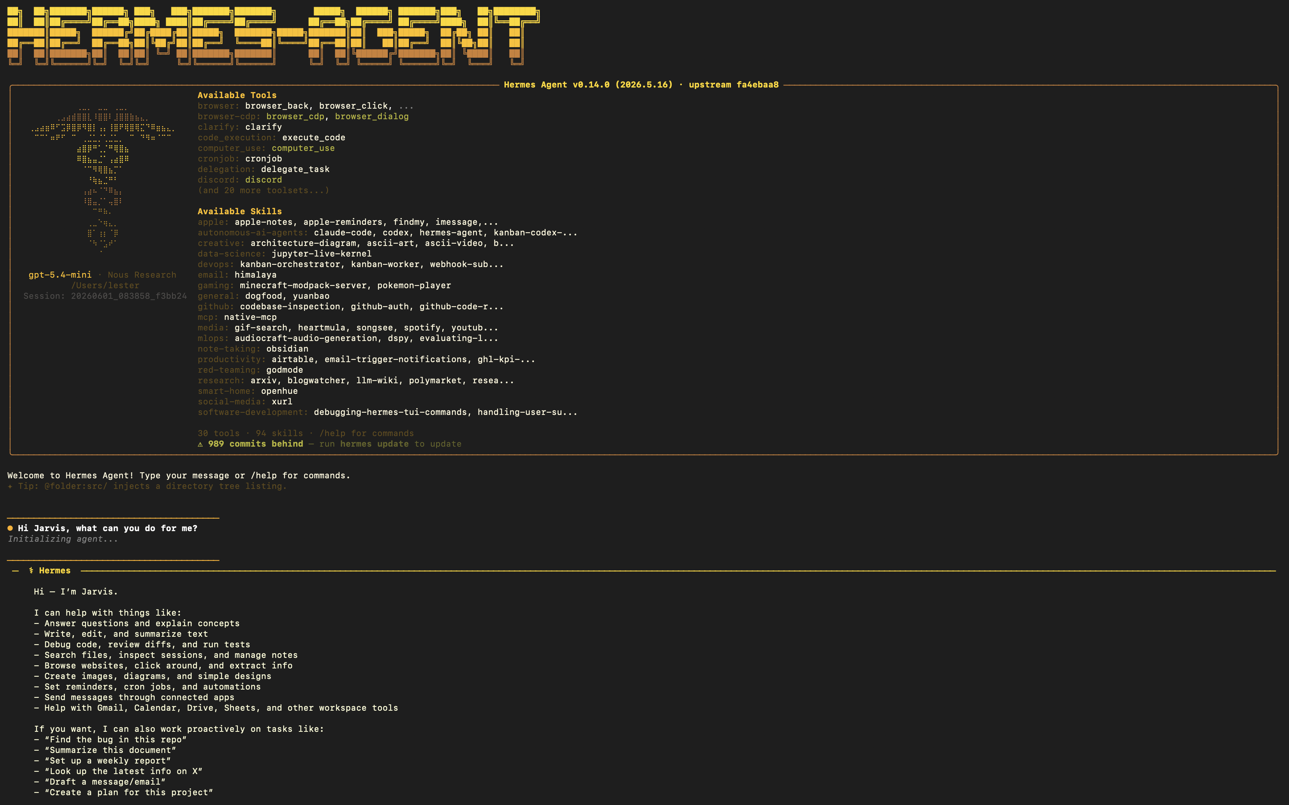
Task: Click the audiocraft-audio-generation skill
Action: pos(306,338)
